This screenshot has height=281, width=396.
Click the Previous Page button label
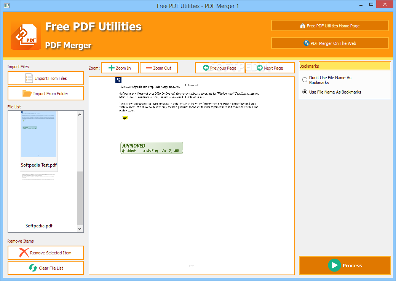pyautogui.click(x=223, y=68)
